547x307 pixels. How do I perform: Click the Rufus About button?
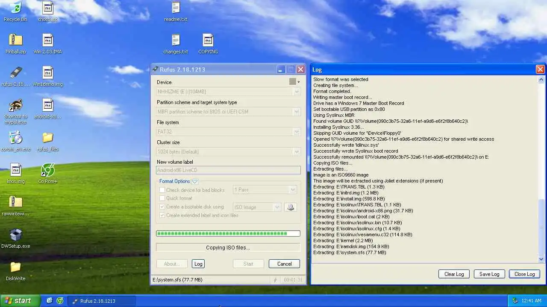pyautogui.click(x=172, y=264)
